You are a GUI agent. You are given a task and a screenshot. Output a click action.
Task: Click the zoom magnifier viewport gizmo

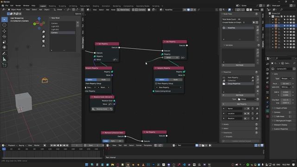click(x=43, y=32)
